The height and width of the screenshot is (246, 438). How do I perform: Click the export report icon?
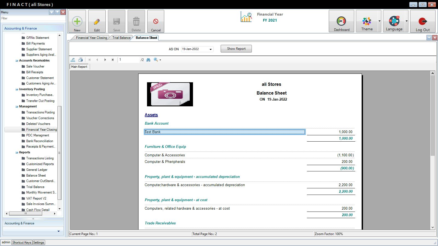(x=73, y=60)
